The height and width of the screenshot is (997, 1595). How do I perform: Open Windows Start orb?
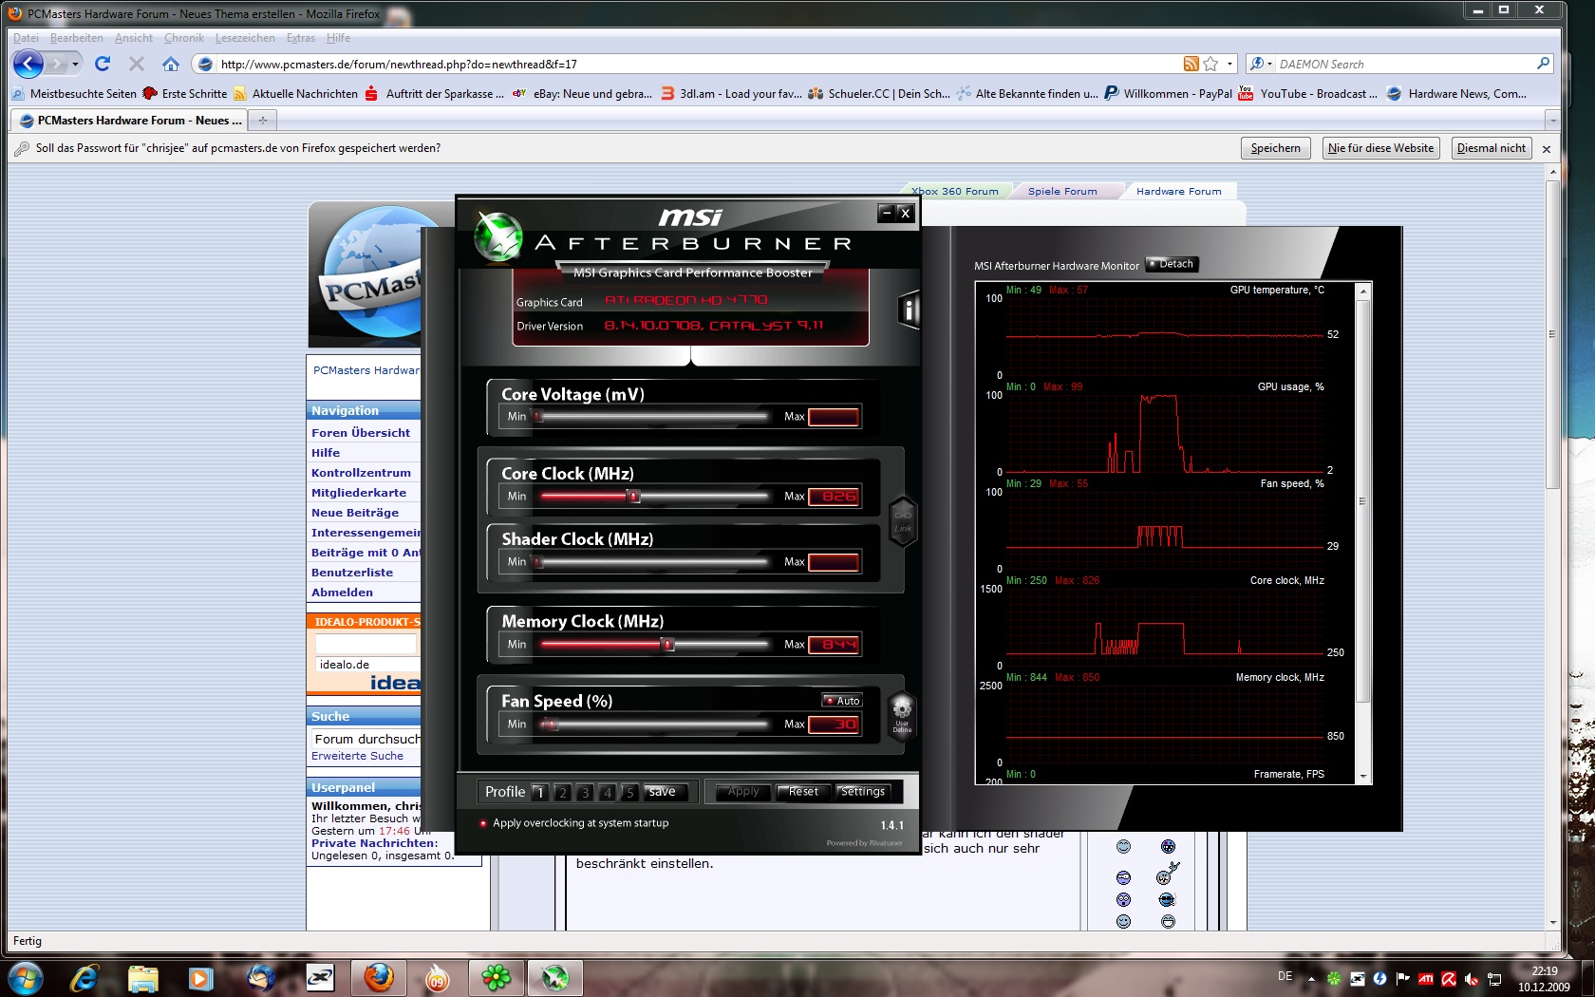25,977
